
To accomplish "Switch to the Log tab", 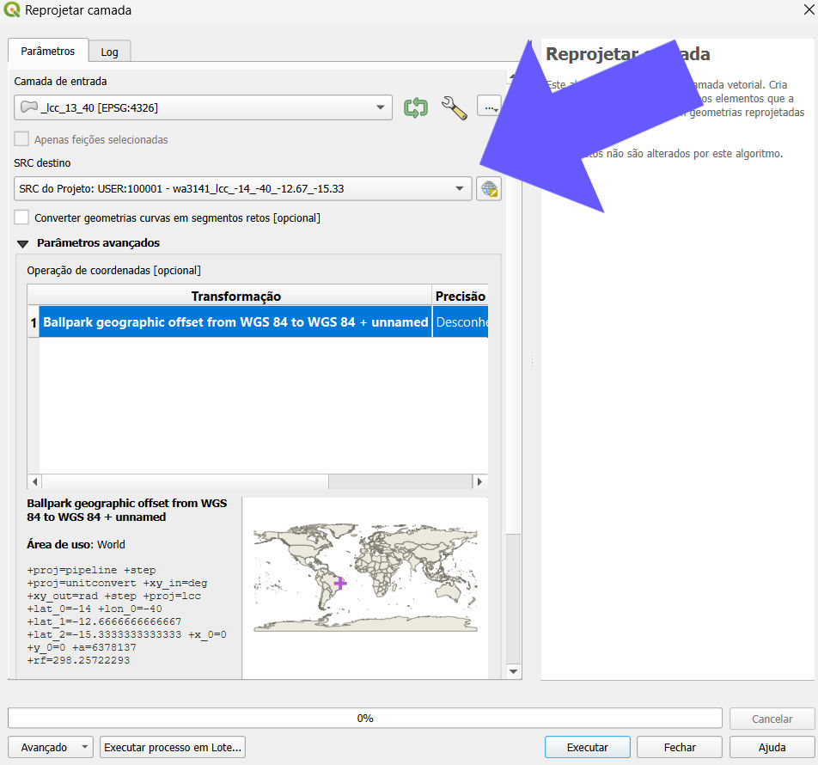I will pyautogui.click(x=109, y=51).
